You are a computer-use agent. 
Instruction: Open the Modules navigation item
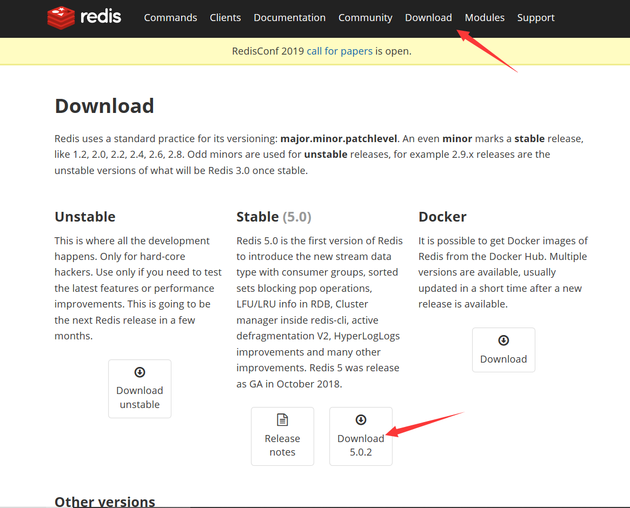click(485, 18)
